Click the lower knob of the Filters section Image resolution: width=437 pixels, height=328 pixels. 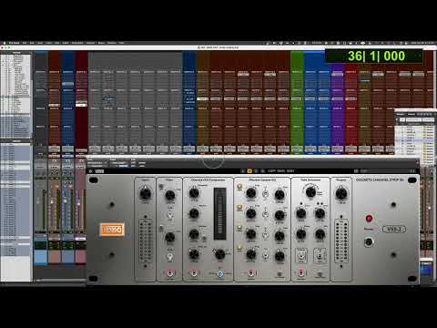tap(169, 237)
